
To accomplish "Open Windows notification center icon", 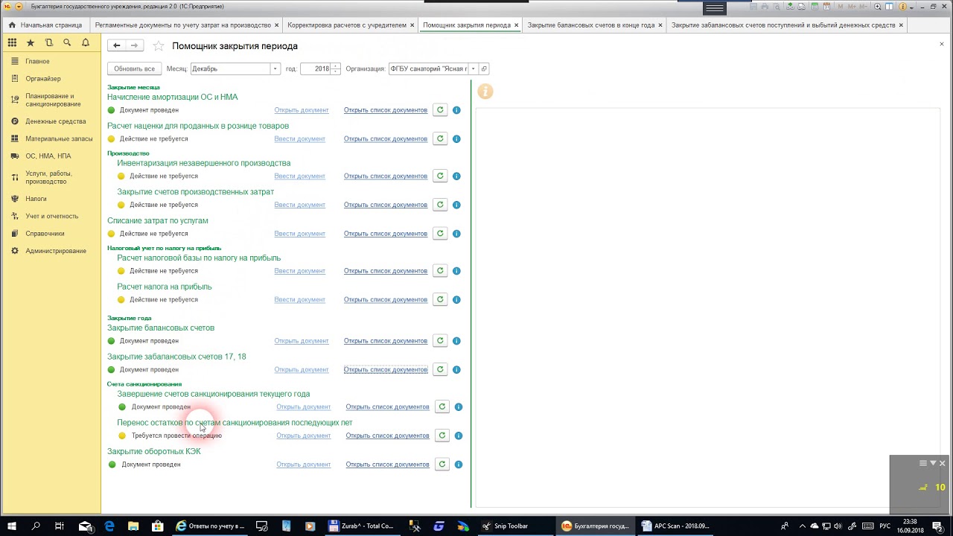I will pyautogui.click(x=937, y=526).
